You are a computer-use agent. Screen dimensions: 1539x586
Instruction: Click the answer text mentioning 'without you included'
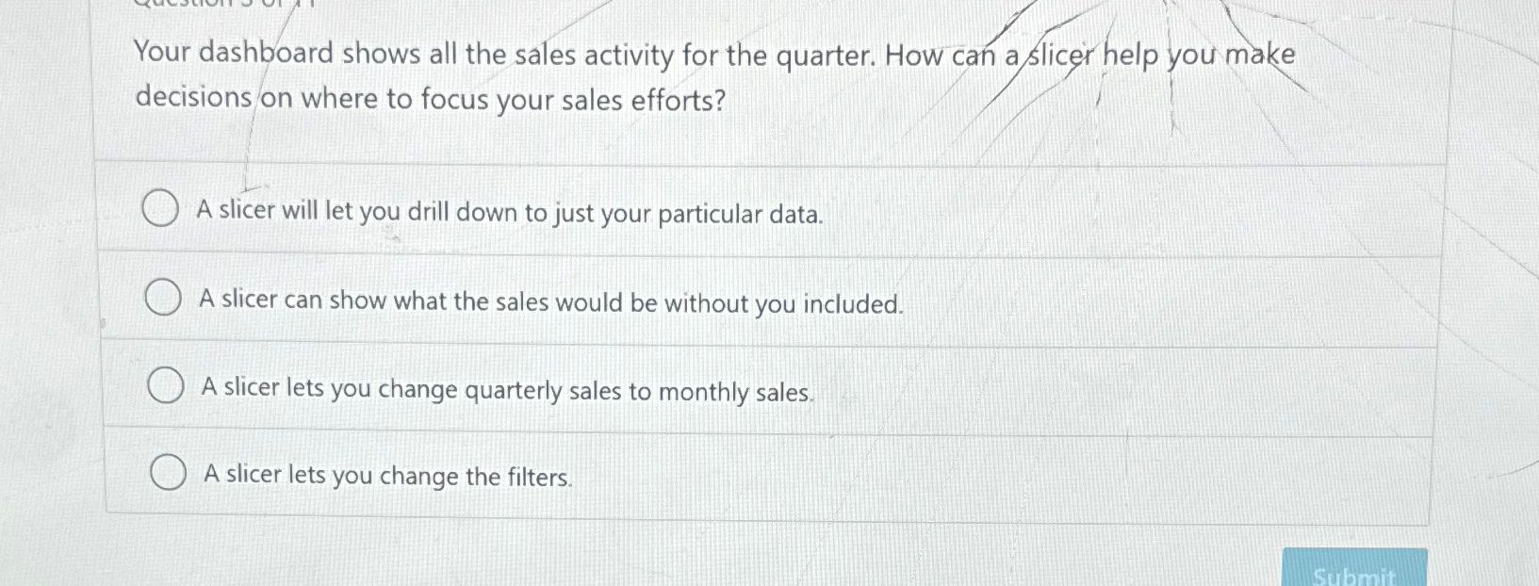point(551,301)
